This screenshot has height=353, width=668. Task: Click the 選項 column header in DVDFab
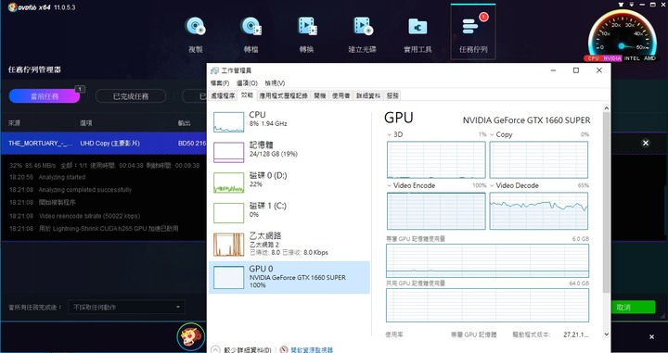click(86, 123)
